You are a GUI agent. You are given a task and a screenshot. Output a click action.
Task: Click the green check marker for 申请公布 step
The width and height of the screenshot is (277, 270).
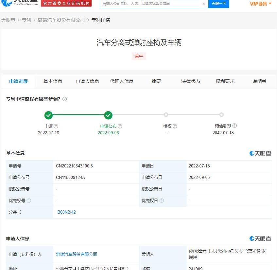coord(108,115)
